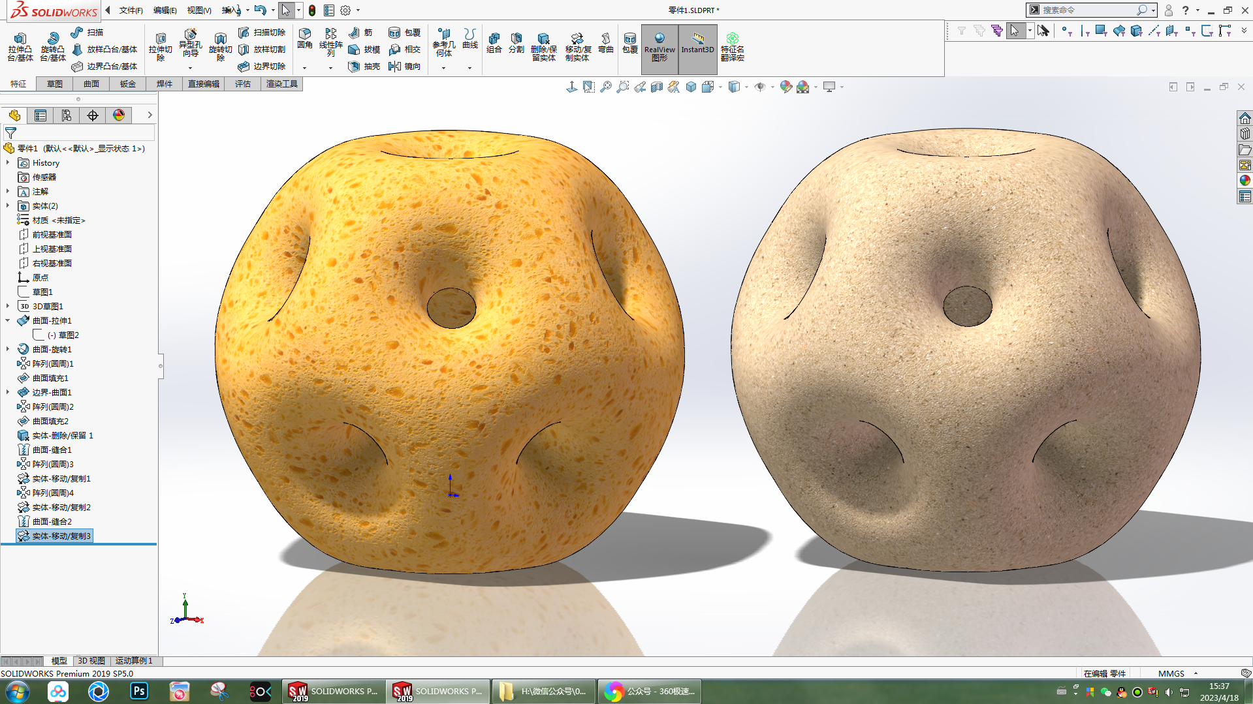Open the 参考几何体 reference geometry tool
Image resolution: width=1253 pixels, height=704 pixels.
tap(444, 42)
